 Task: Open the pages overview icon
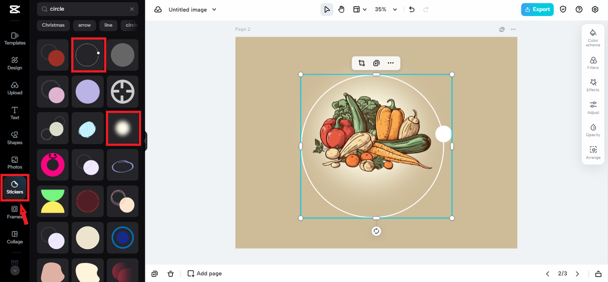(598, 274)
